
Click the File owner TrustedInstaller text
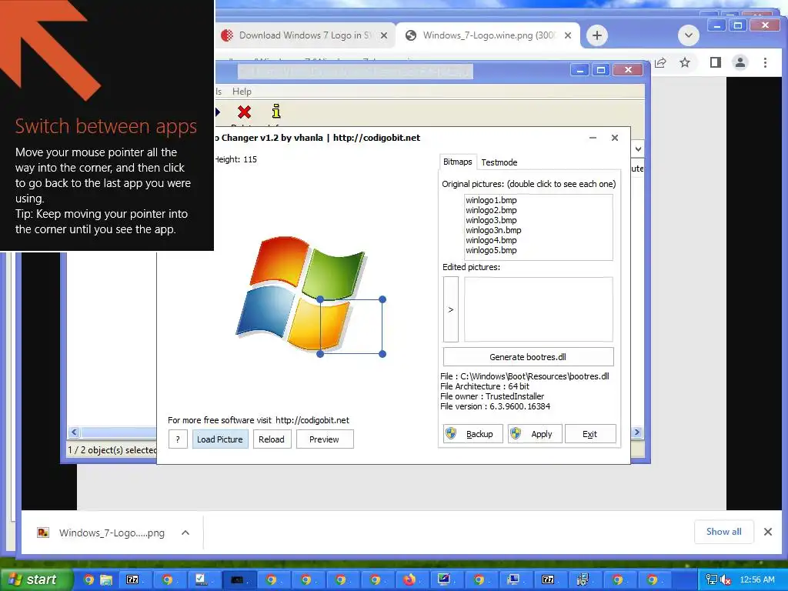tap(492, 396)
